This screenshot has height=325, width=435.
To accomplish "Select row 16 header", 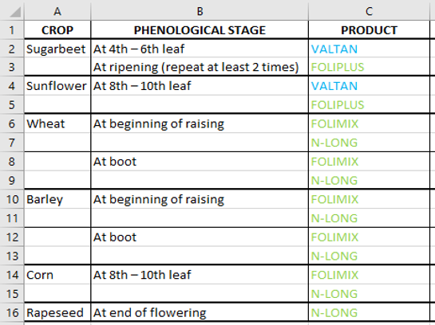I will point(12,312).
